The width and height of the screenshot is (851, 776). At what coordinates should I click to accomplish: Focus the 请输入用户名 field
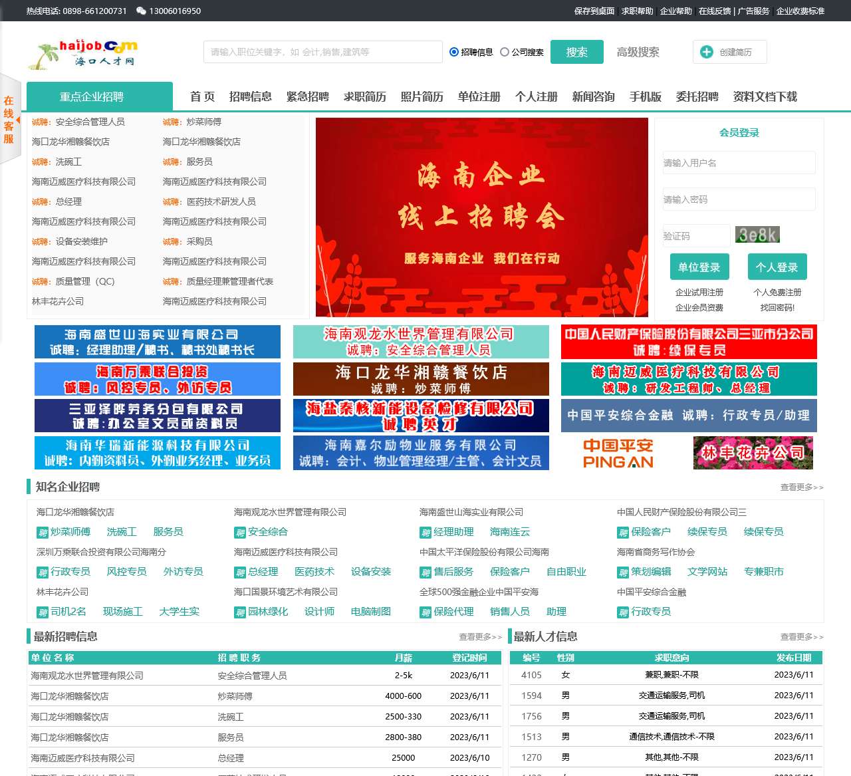click(x=739, y=163)
